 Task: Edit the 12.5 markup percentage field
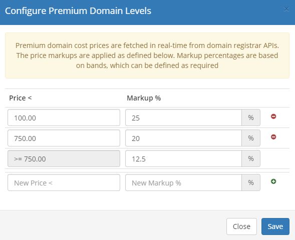[x=183, y=158]
